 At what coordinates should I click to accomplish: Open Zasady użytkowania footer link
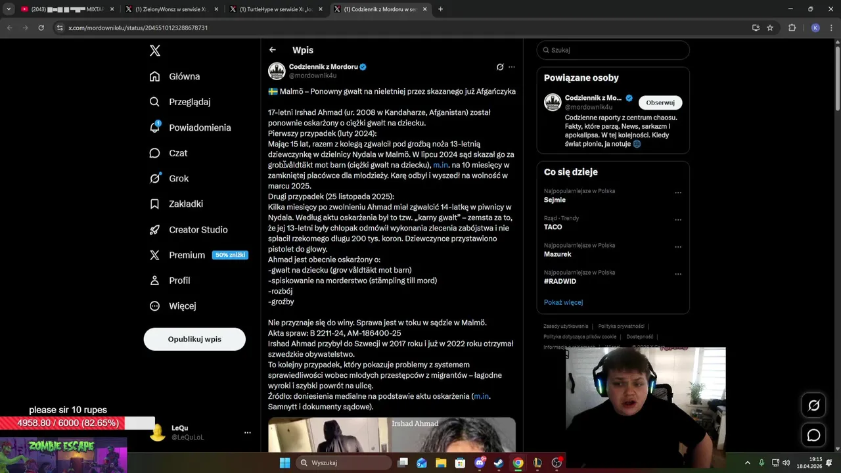pyautogui.click(x=566, y=326)
